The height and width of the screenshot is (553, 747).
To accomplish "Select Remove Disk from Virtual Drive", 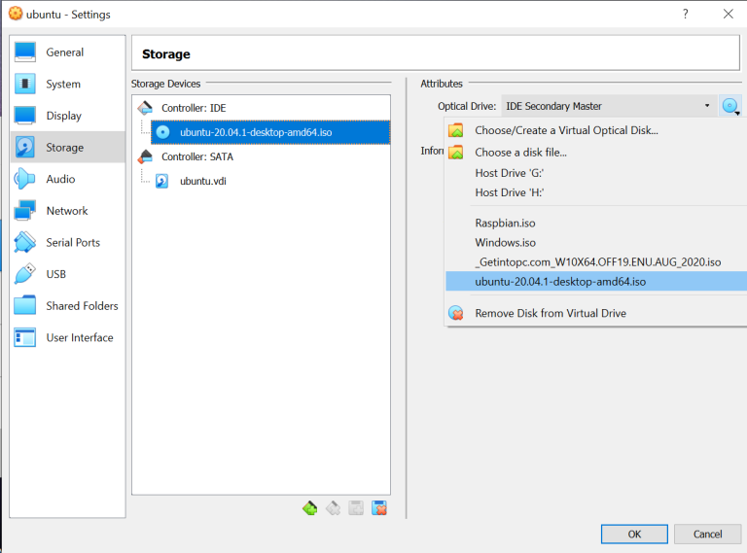I will (550, 313).
